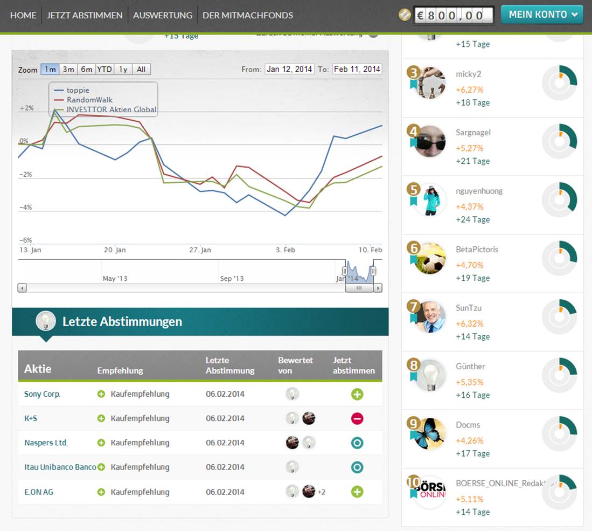The width and height of the screenshot is (592, 531).
Task: Open the Sony Corp. stock link
Action: click(x=42, y=394)
